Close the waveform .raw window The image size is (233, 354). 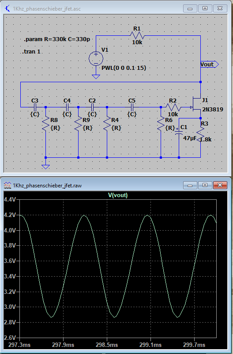tap(220, 185)
